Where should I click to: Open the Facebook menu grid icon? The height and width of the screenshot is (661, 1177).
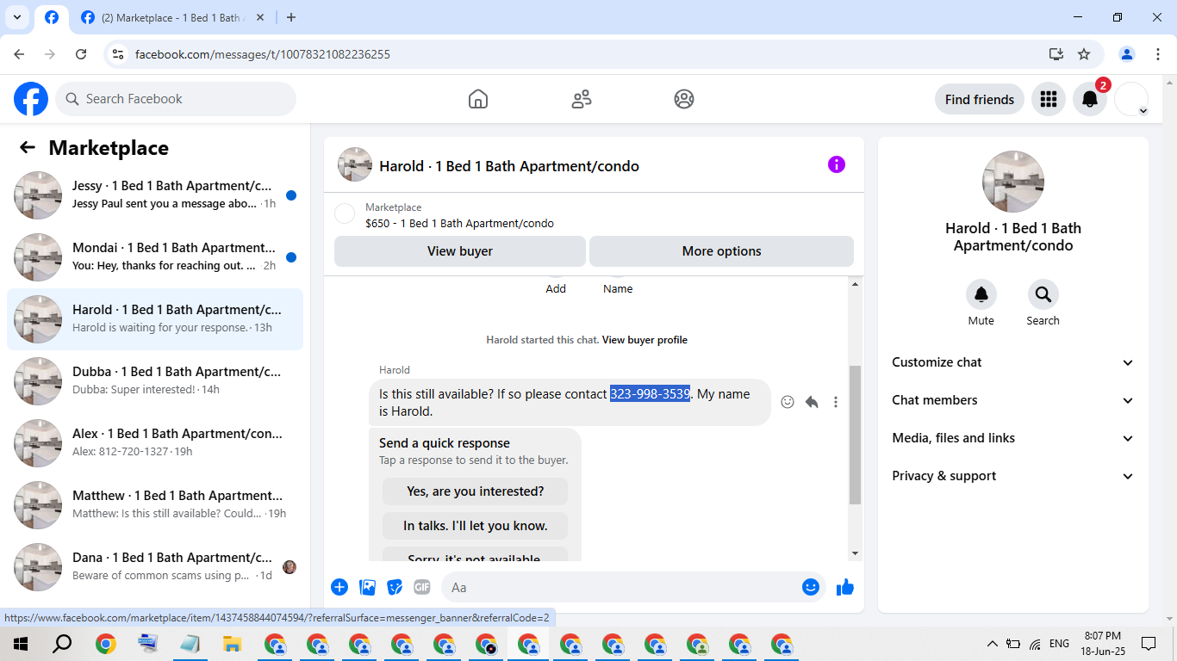point(1049,99)
